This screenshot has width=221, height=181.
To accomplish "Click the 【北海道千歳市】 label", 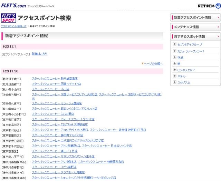I will tap(11, 79).
